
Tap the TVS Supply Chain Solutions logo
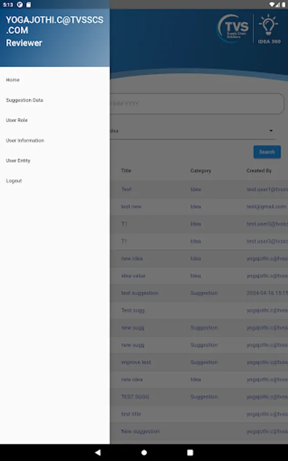(x=233, y=29)
